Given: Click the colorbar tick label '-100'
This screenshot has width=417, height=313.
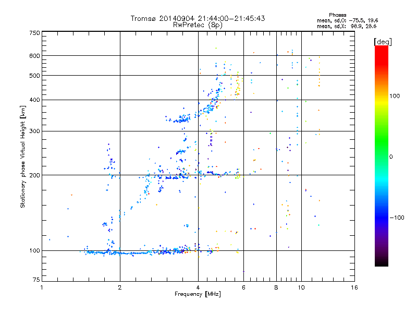Looking at the screenshot, I should tap(397, 218).
